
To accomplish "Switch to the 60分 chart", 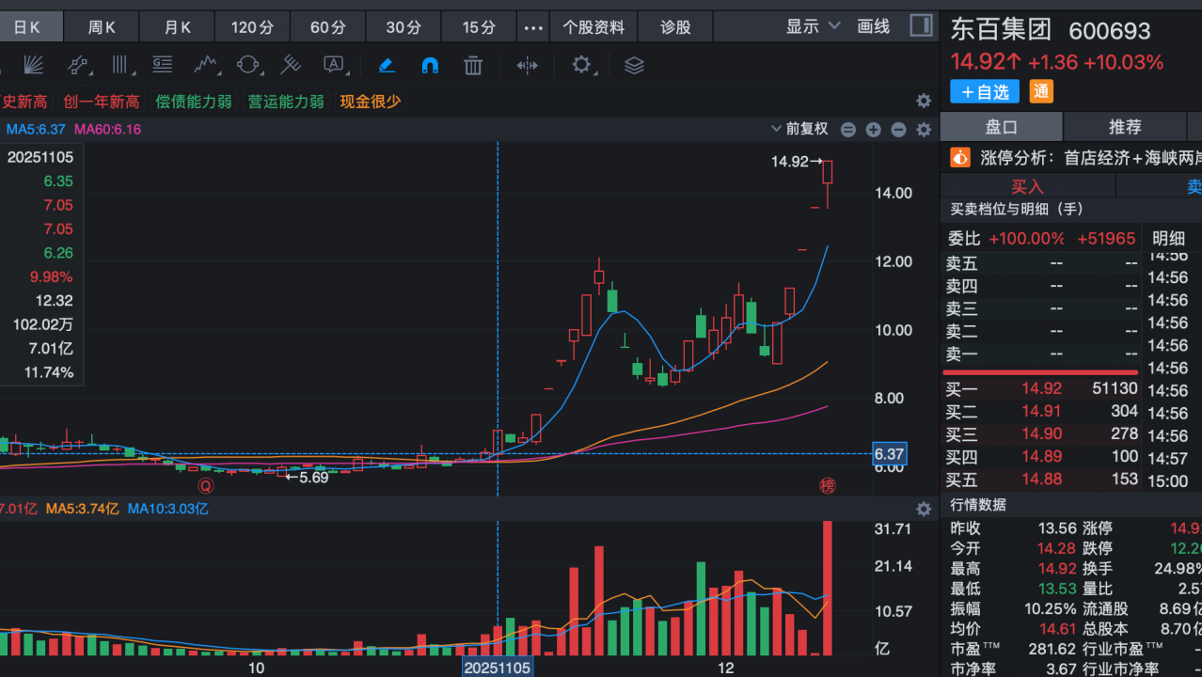I will pyautogui.click(x=328, y=27).
